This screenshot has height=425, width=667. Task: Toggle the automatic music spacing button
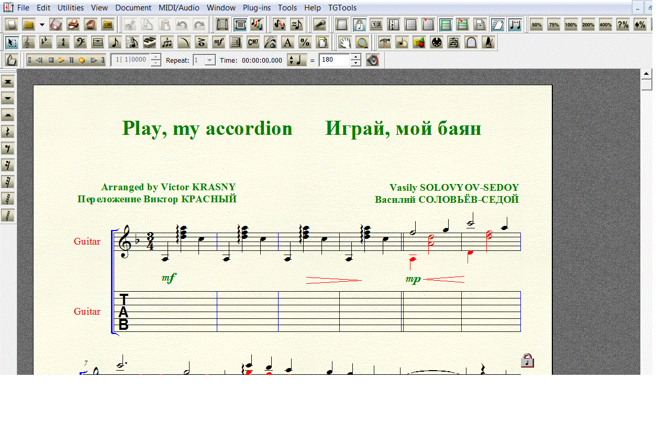point(515,25)
